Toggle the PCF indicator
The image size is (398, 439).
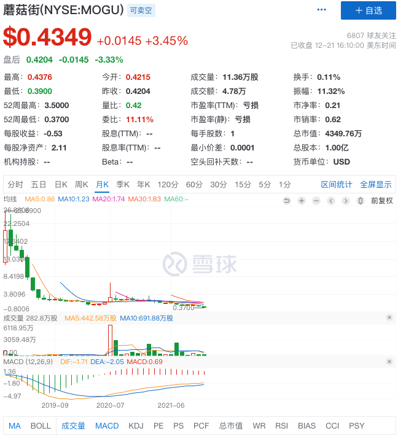click(201, 426)
